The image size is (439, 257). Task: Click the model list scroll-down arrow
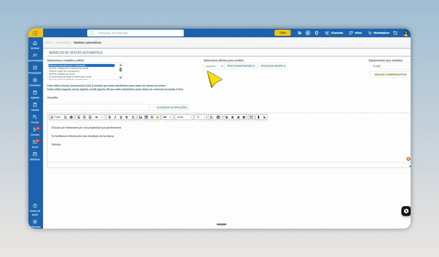(121, 78)
